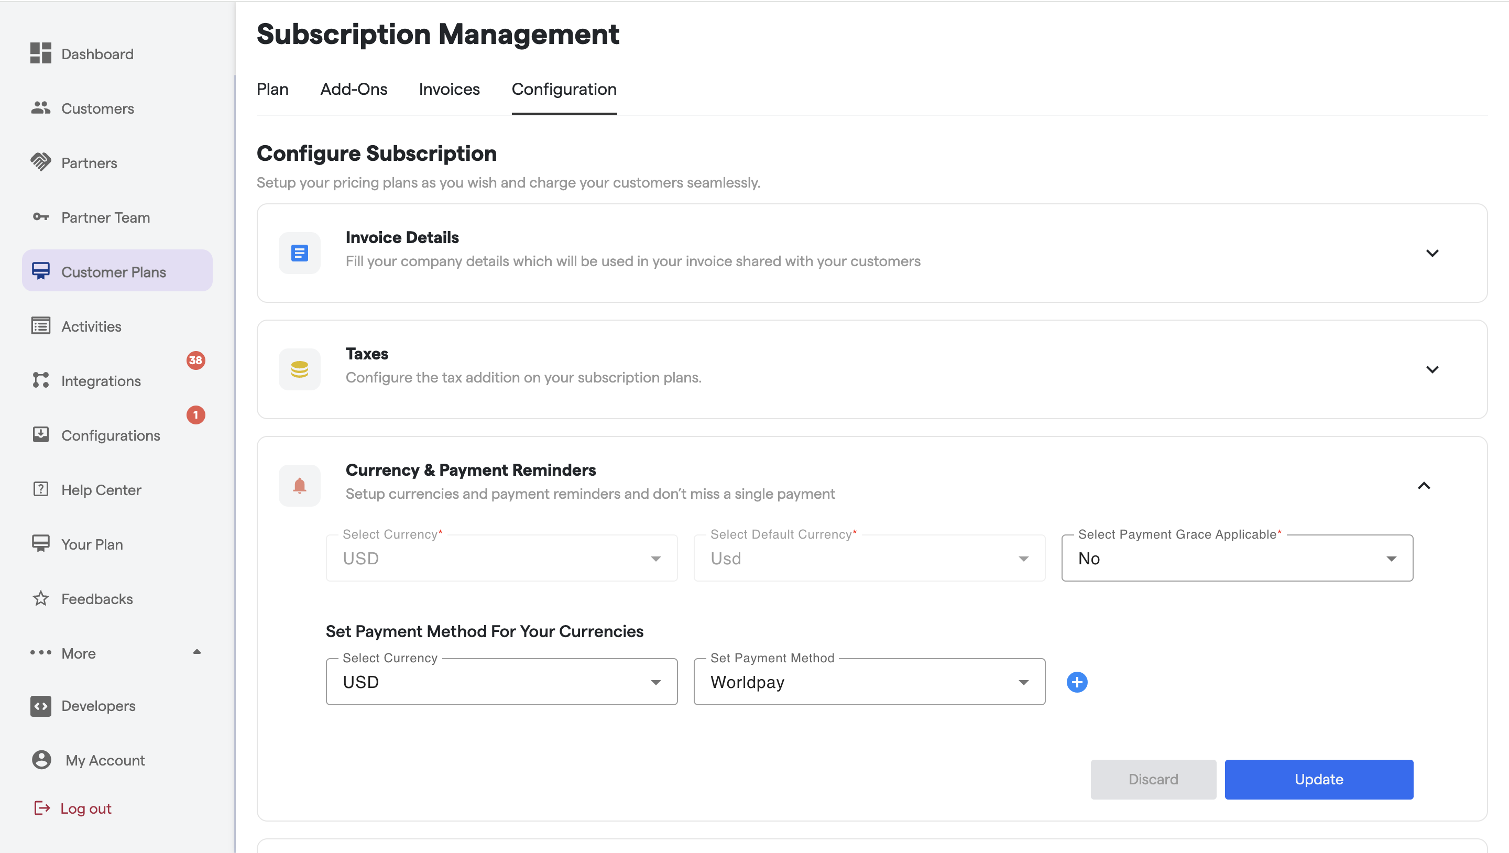Open the payment-method Select Currency dropdown

pyautogui.click(x=501, y=682)
